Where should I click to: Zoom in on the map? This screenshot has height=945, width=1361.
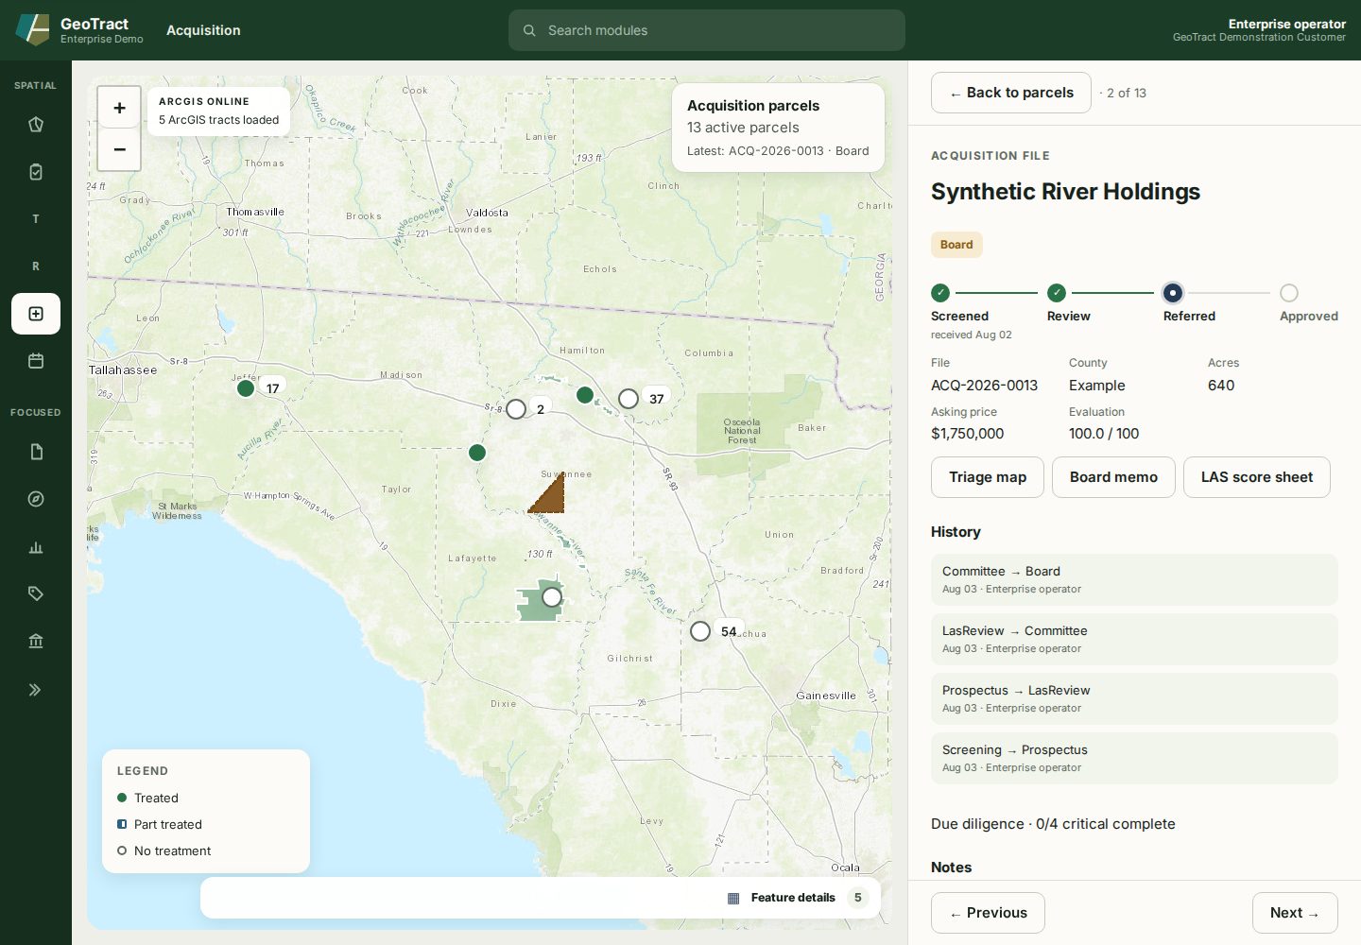[119, 108]
